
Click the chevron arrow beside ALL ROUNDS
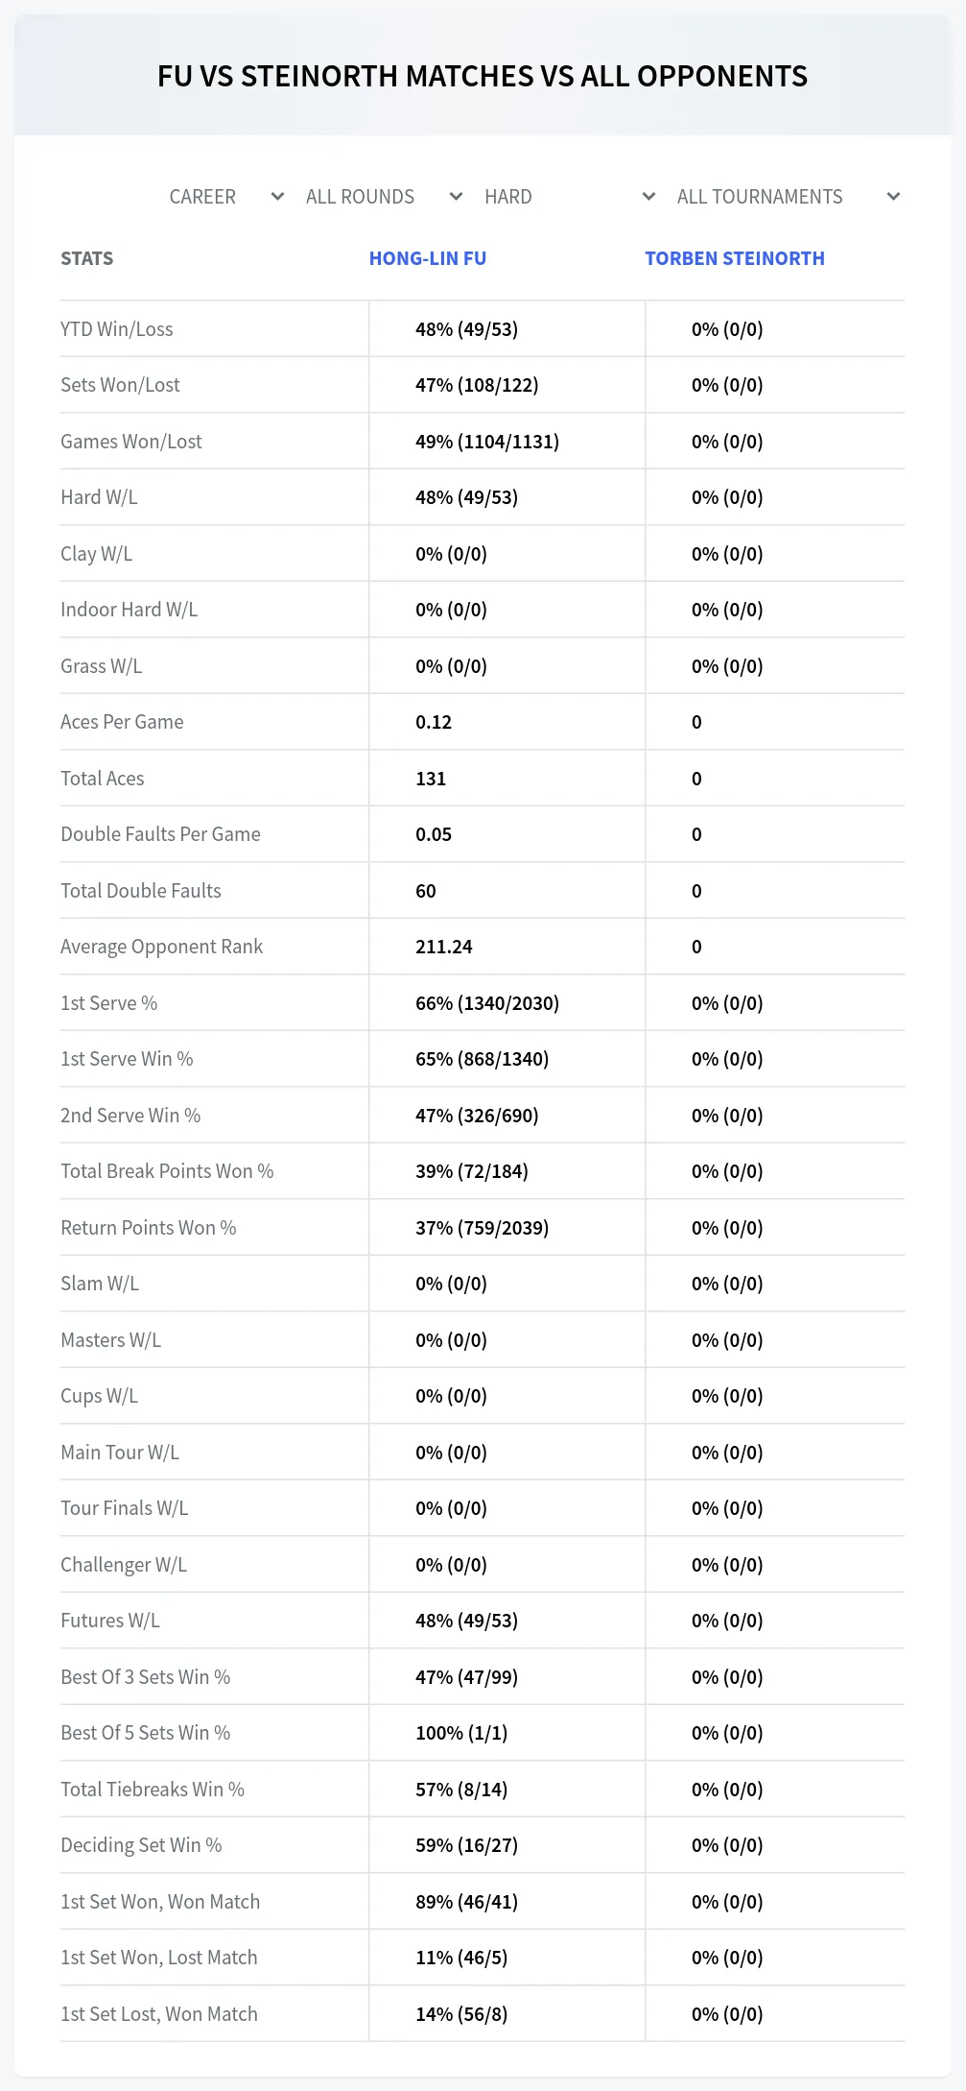point(456,197)
